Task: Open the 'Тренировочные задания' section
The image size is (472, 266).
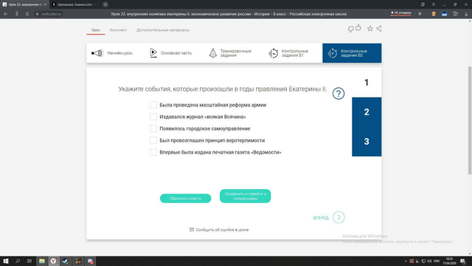Action: pos(230,53)
